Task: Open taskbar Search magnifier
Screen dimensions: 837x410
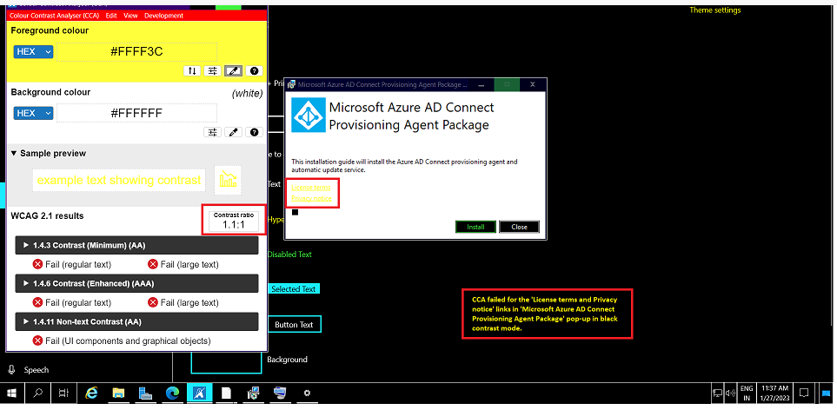Action: (x=37, y=393)
